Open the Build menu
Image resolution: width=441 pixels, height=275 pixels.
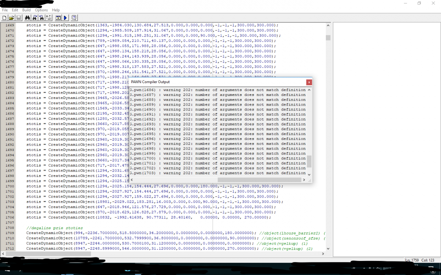(26, 10)
